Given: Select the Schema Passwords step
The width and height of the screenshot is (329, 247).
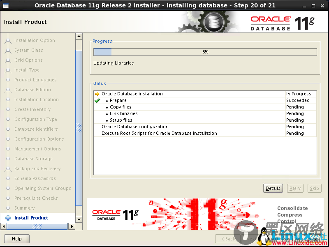Looking at the screenshot, I should click(x=35, y=178).
